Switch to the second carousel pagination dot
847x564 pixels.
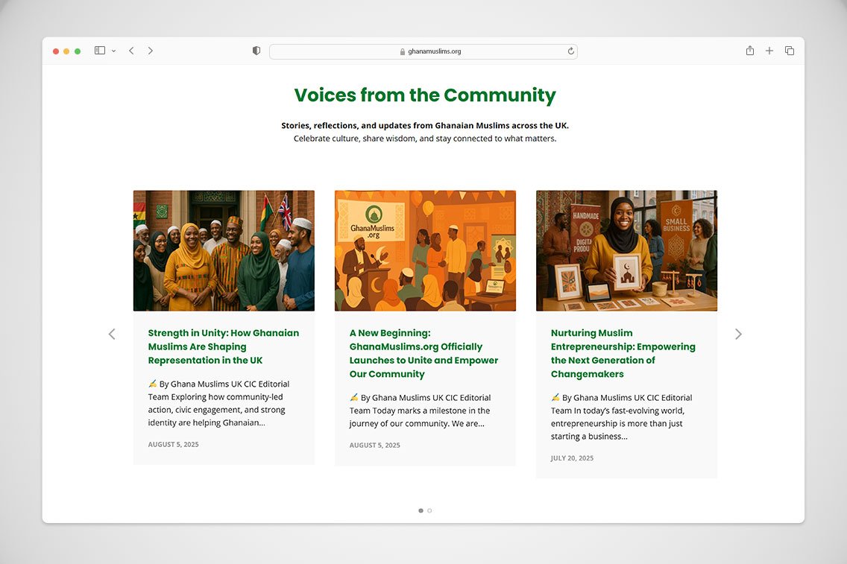pyautogui.click(x=429, y=510)
